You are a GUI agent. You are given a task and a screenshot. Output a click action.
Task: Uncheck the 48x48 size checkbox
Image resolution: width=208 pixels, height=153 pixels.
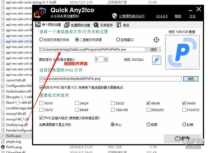pos(148,103)
